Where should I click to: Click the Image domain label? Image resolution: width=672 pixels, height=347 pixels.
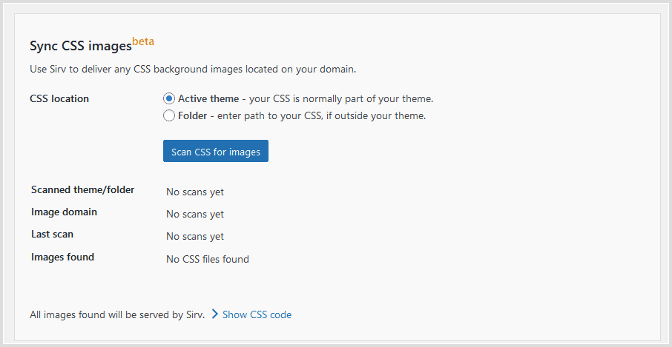pyautogui.click(x=65, y=212)
